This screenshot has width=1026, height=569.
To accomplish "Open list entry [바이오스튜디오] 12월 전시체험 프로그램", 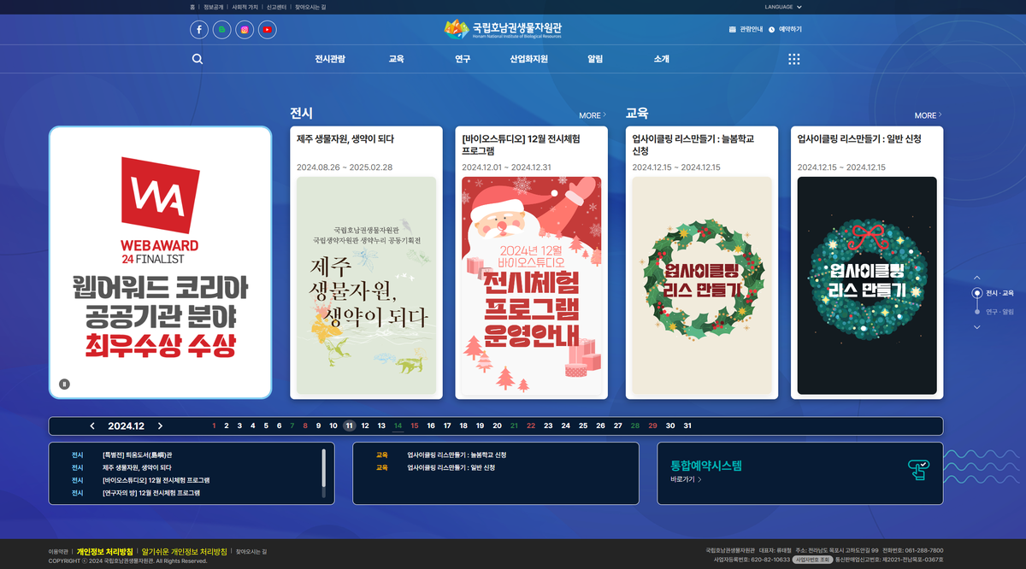I will coord(156,480).
